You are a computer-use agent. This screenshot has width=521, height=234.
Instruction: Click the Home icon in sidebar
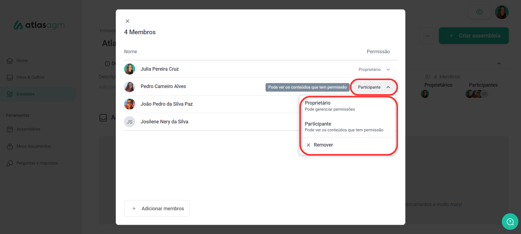(10, 61)
